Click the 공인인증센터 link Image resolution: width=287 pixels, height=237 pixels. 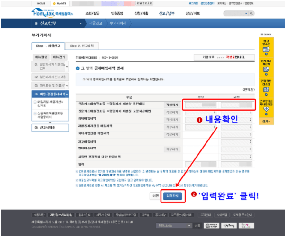point(207,3)
